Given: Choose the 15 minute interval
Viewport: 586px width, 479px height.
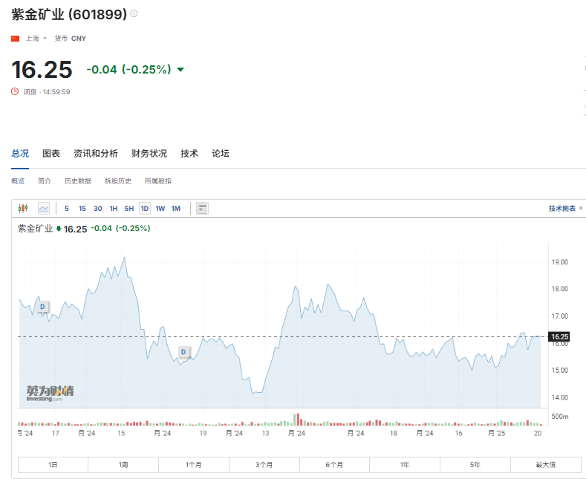Looking at the screenshot, I should (x=82, y=209).
